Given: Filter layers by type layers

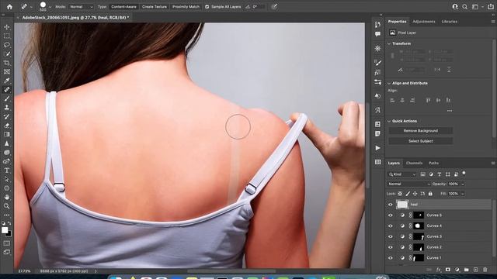Looking at the screenshot, I should point(440,174).
